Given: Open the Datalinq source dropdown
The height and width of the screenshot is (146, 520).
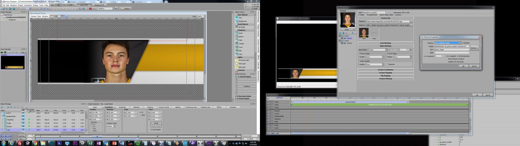Looking at the screenshot, I should click(x=460, y=43).
